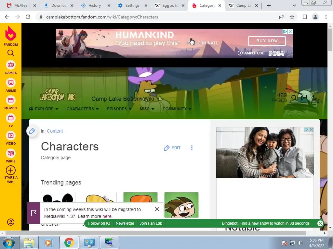The height and width of the screenshot is (249, 333).
Task: Click Join Fan Lab
Action: point(151,223)
